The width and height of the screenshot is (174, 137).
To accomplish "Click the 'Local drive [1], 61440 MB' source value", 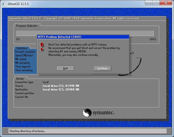I will [x=61, y=86].
